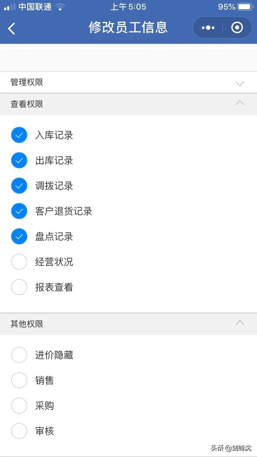The image size is (257, 457).
Task: Uncheck the 调拨记录 checkbox
Action: click(19, 186)
